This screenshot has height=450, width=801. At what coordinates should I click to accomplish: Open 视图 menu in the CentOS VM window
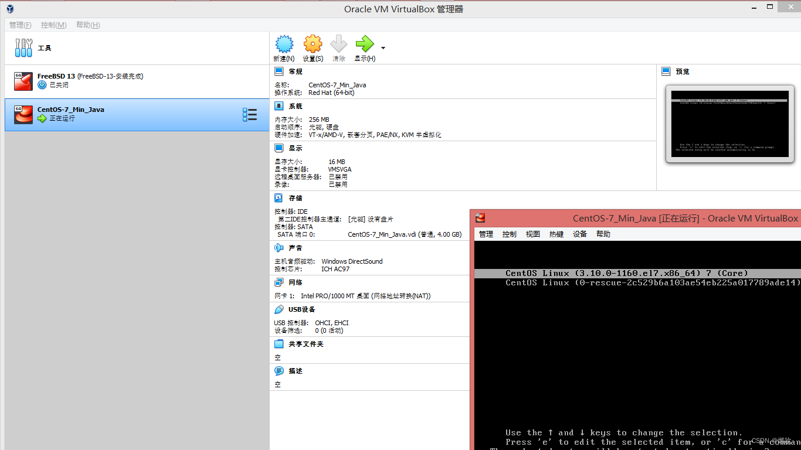point(533,234)
